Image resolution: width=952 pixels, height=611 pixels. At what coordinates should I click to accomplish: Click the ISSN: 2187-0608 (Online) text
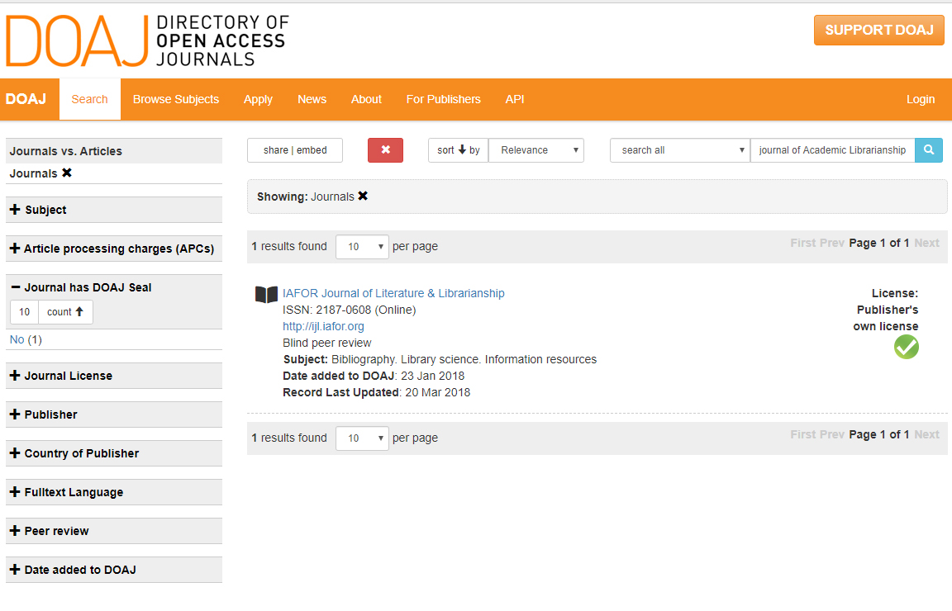pyautogui.click(x=349, y=310)
